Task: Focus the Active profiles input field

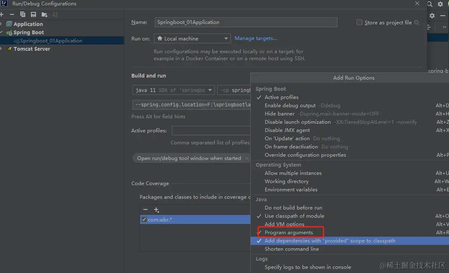Action: coord(211,131)
